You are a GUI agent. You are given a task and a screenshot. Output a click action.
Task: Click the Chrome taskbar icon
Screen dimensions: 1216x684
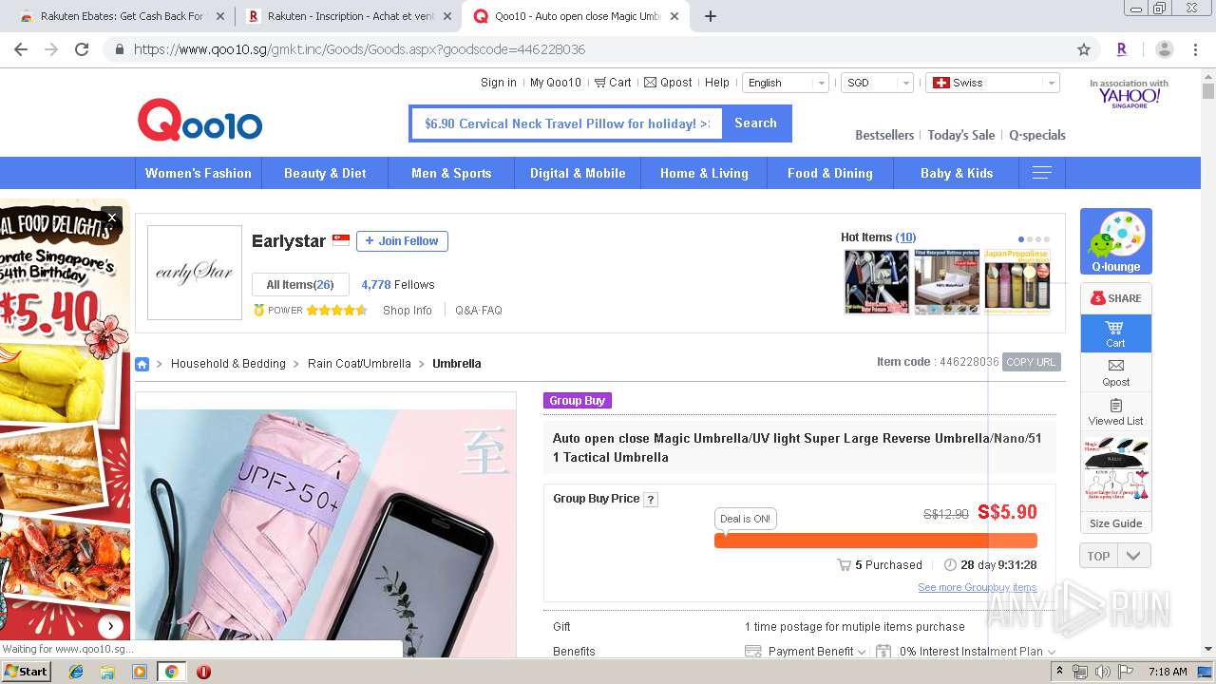click(172, 672)
